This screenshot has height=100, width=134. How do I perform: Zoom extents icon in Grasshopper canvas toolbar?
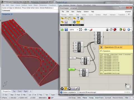click(x=80, y=30)
